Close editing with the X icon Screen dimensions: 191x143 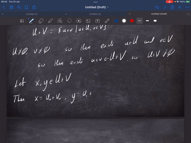[x=180, y=7]
